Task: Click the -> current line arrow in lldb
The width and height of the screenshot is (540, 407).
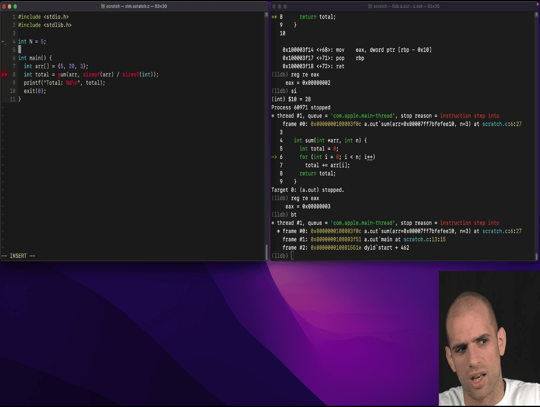Action: point(274,157)
